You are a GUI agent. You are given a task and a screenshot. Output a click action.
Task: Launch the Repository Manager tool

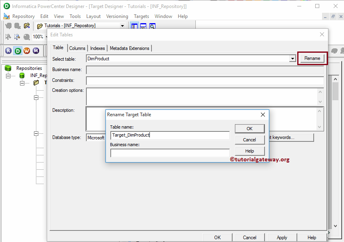point(8,51)
